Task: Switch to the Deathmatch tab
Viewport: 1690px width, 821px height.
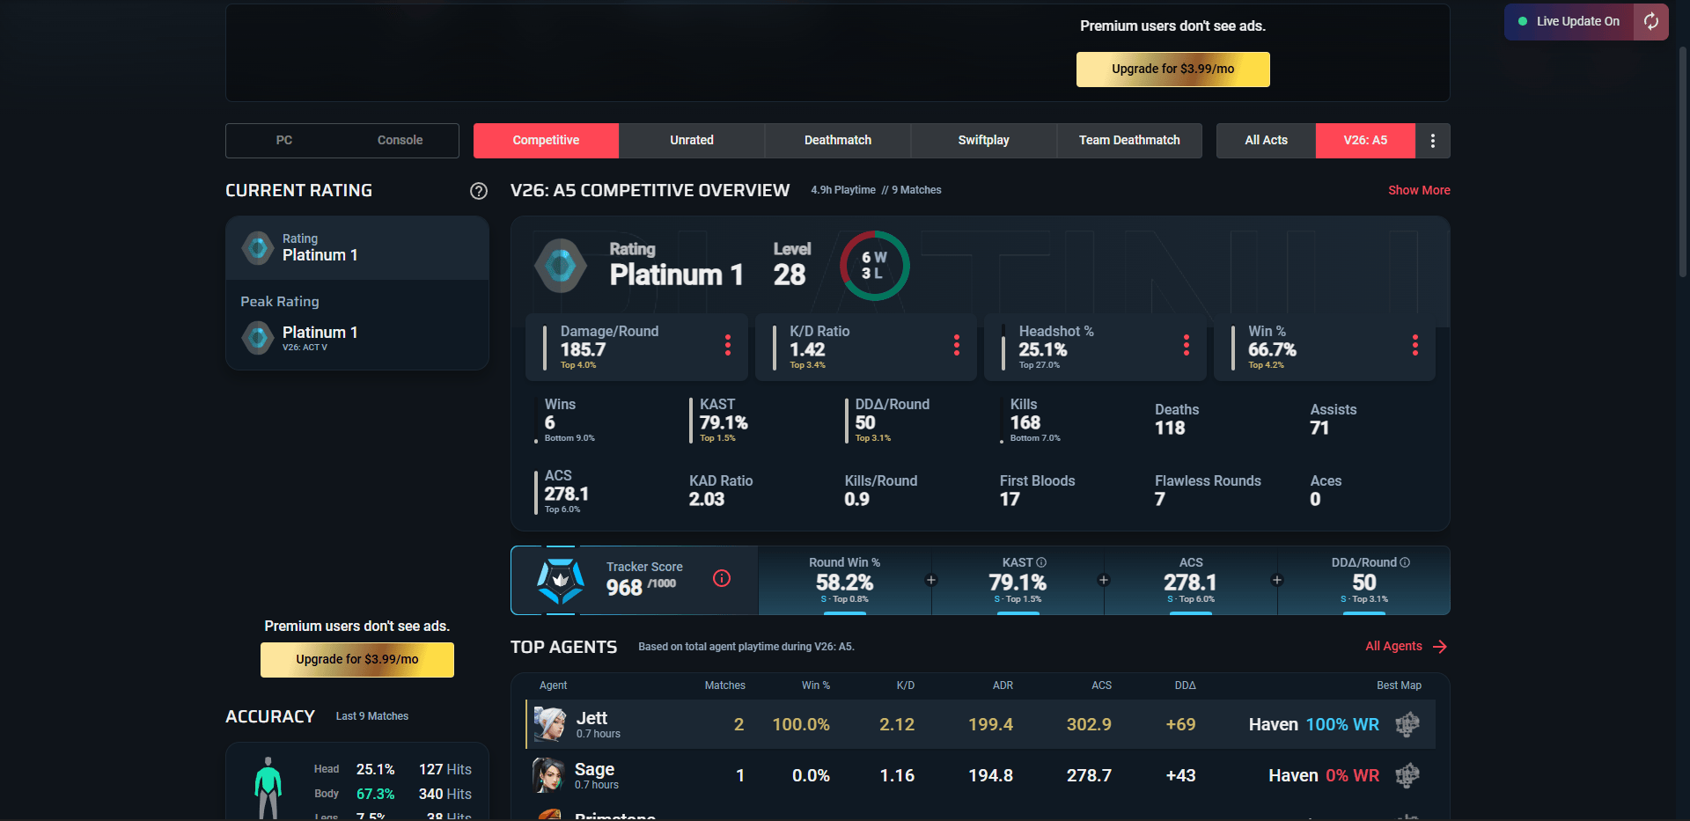Action: (838, 141)
